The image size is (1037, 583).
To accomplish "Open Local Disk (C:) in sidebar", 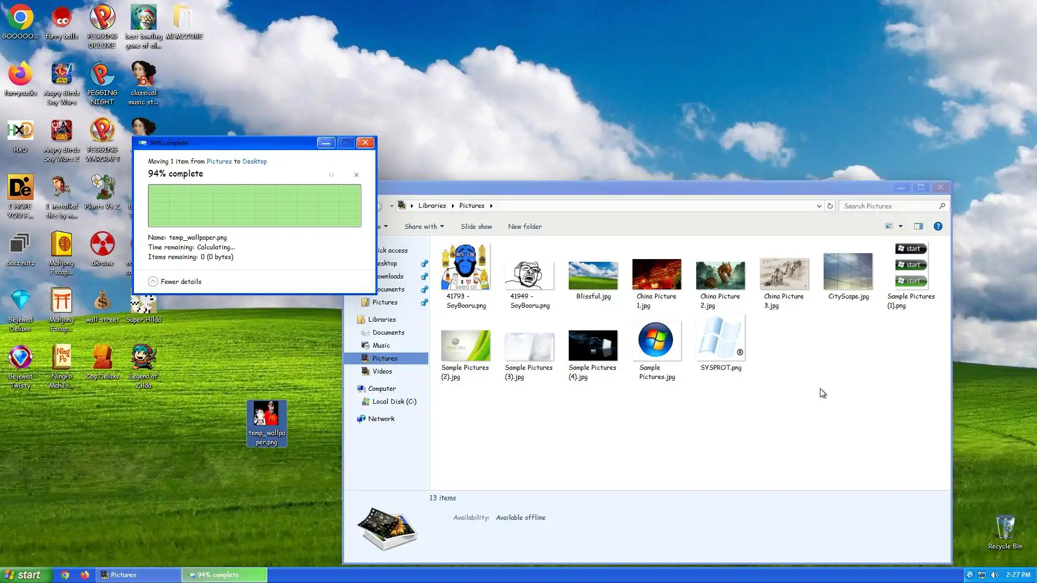I will click(394, 402).
